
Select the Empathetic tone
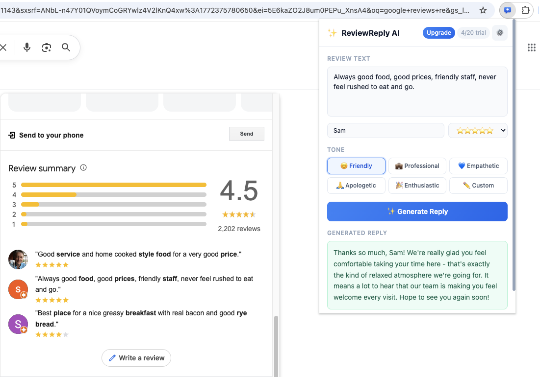click(x=478, y=165)
